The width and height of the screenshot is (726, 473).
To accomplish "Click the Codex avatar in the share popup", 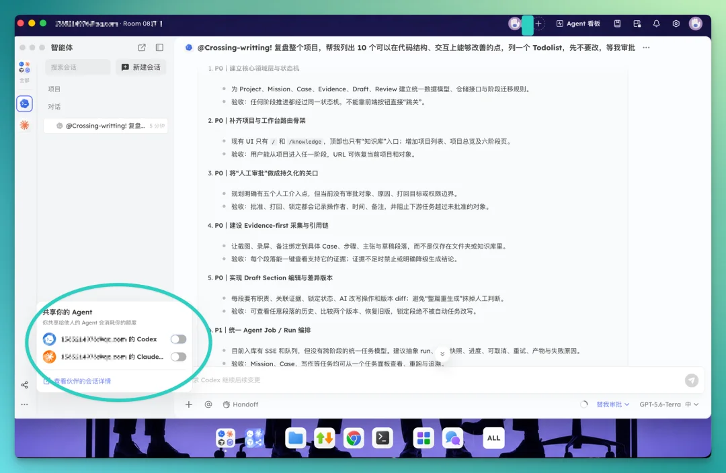I will click(x=50, y=339).
